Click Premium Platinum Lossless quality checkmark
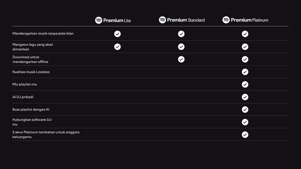 click(245, 72)
